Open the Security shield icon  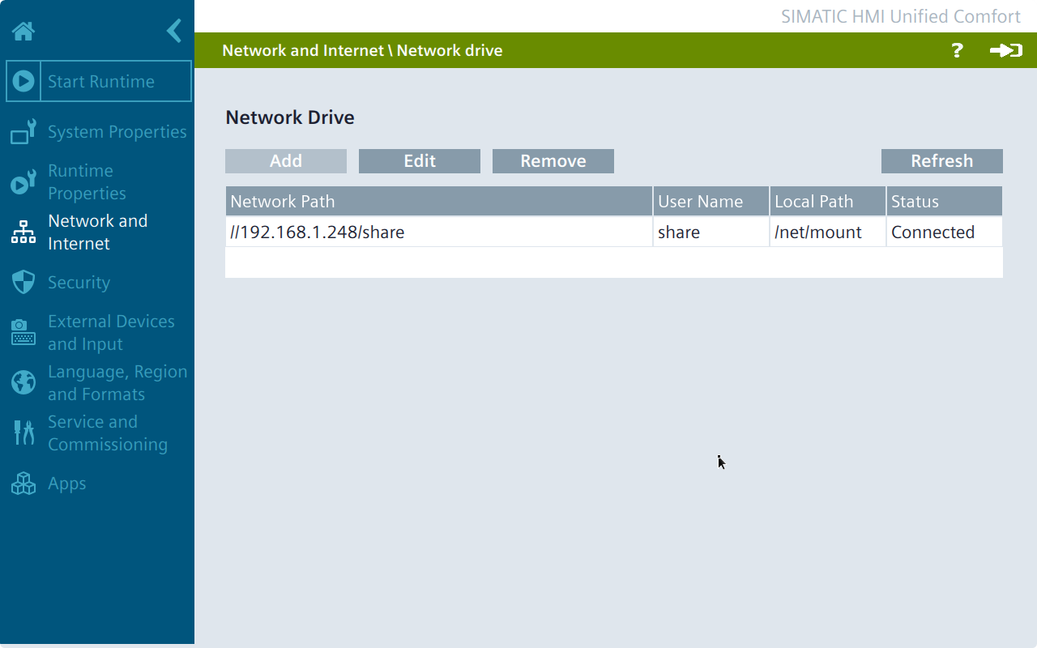(x=23, y=282)
